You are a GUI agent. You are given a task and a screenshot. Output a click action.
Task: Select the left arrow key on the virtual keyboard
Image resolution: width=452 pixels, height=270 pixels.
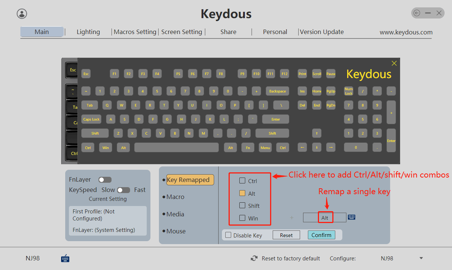coord(302,148)
